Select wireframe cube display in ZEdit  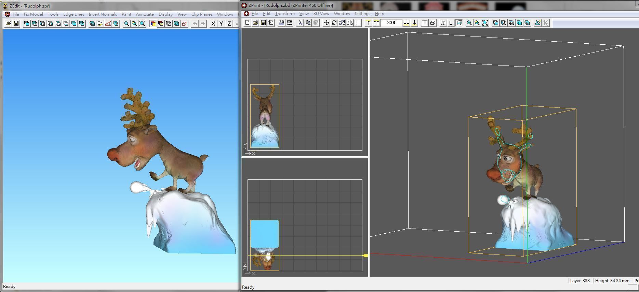[x=169, y=23]
